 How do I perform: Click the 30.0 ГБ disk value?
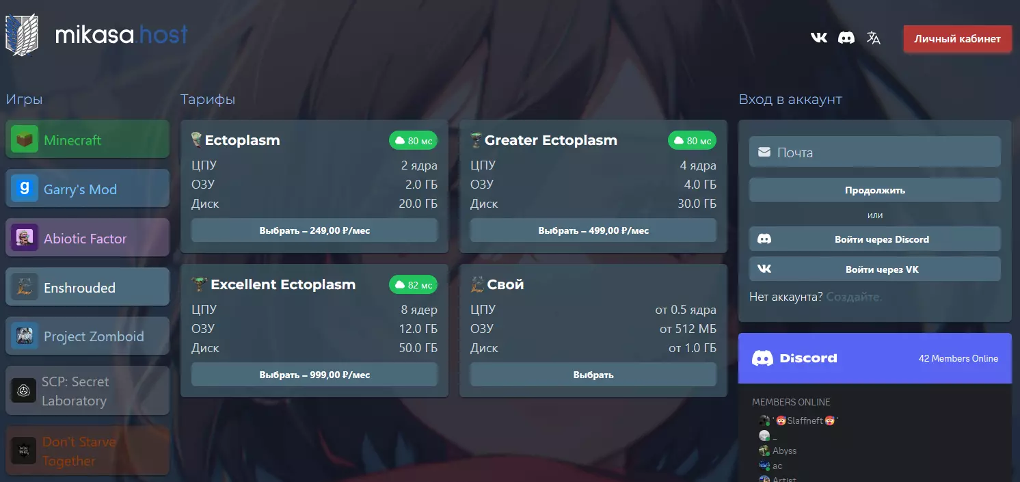point(697,204)
